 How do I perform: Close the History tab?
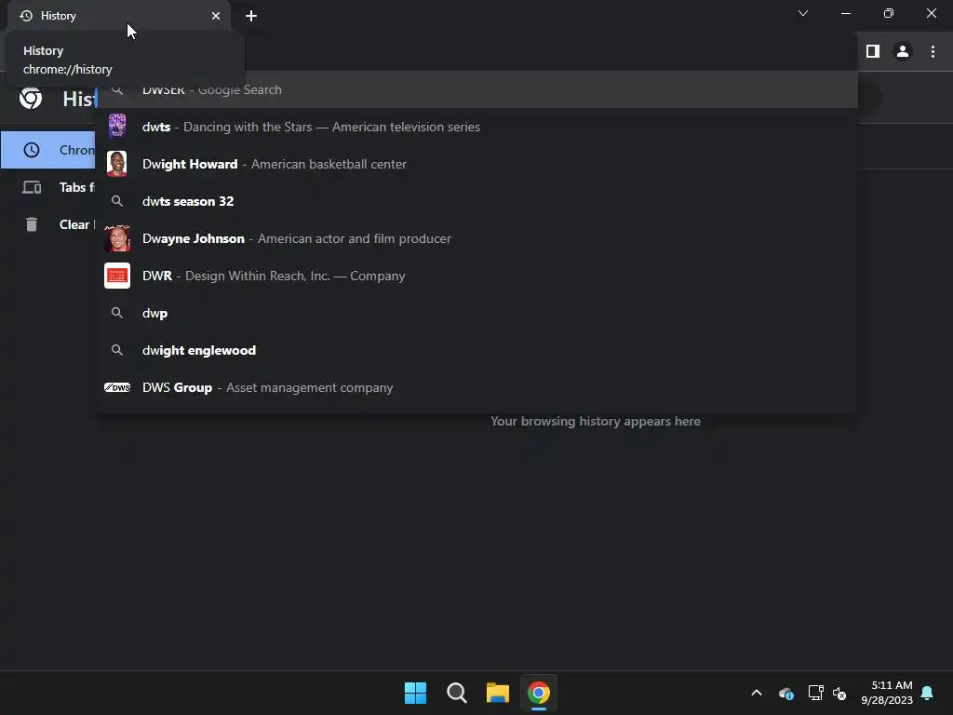click(x=216, y=16)
